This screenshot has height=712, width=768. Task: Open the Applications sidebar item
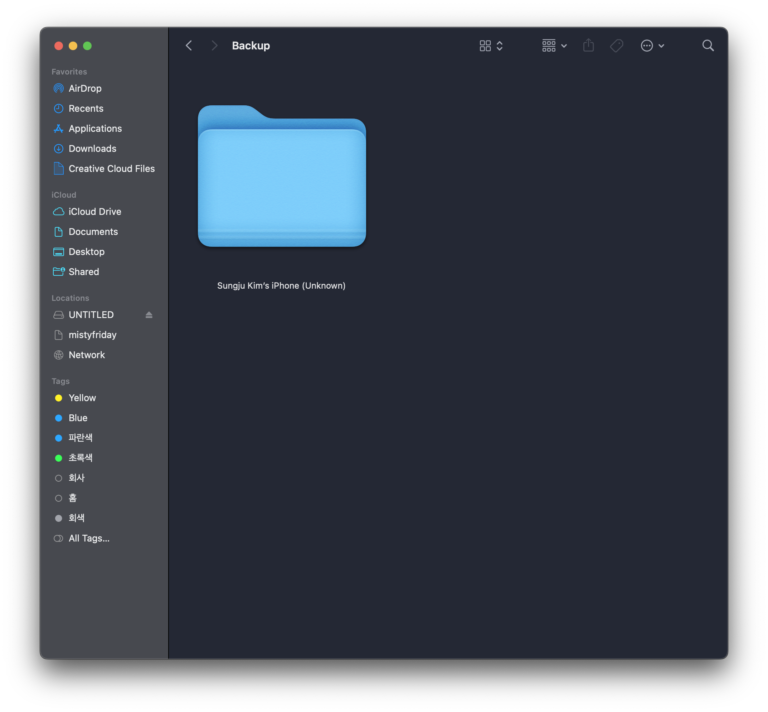click(95, 128)
